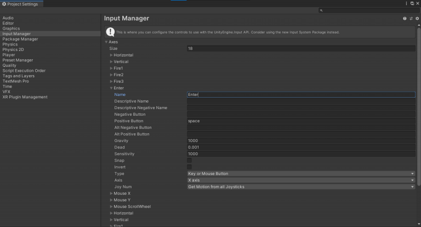Click the gear icon on Project Settings tab

4,4
